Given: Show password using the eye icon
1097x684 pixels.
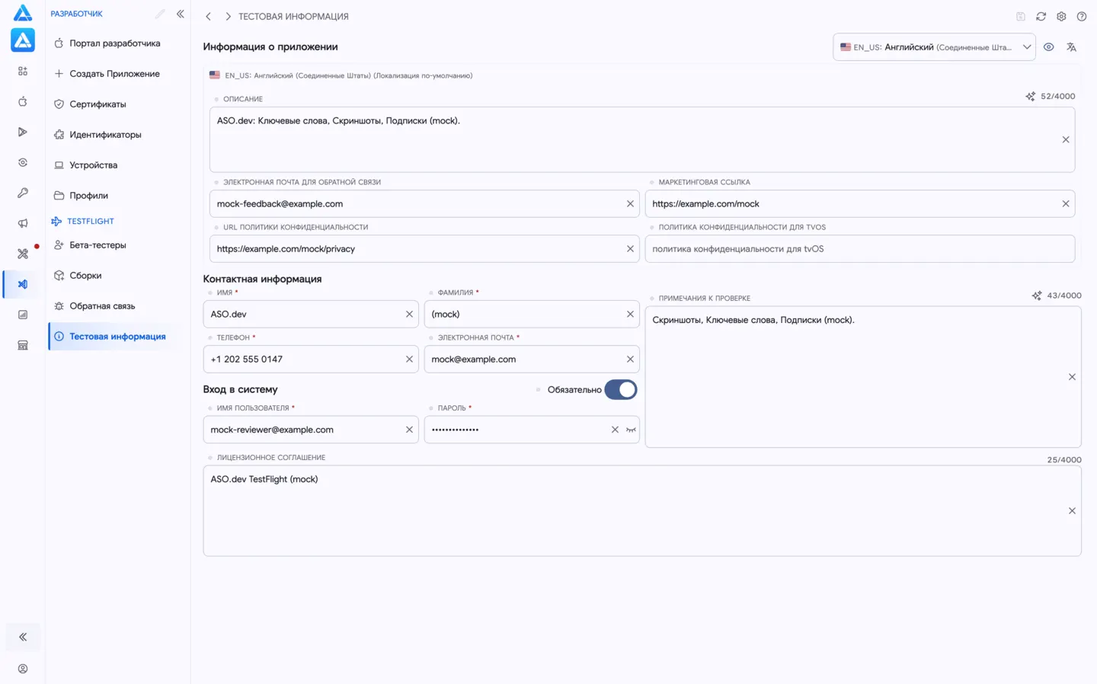Looking at the screenshot, I should pyautogui.click(x=631, y=430).
